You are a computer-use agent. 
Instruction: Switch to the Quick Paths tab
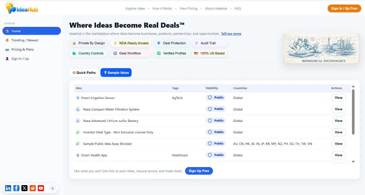point(84,73)
